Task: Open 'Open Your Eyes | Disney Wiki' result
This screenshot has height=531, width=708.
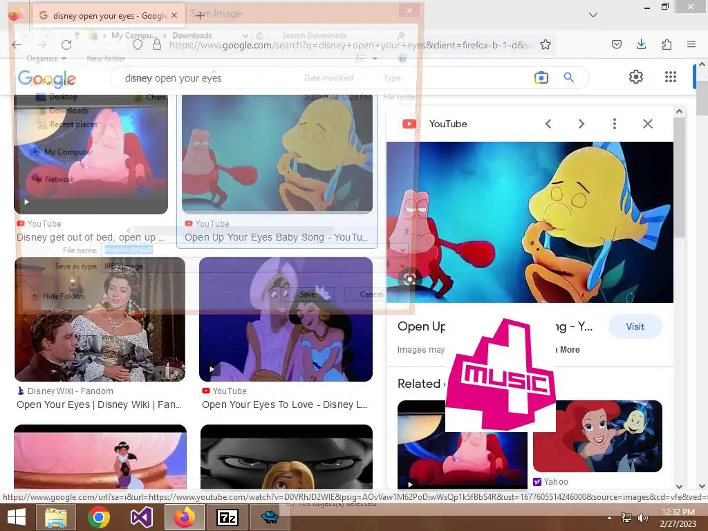Action: (x=99, y=404)
